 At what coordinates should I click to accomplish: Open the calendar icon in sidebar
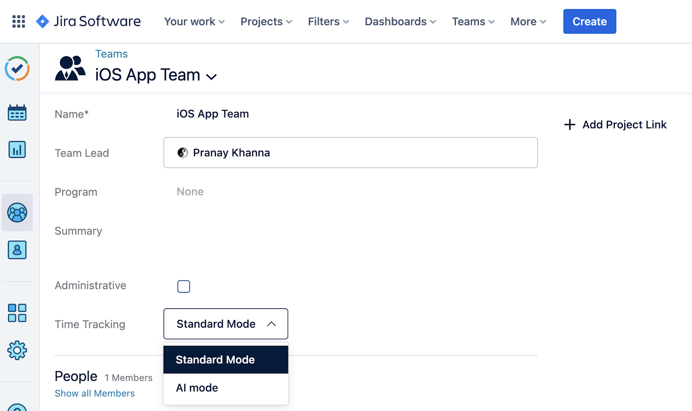pyautogui.click(x=17, y=113)
